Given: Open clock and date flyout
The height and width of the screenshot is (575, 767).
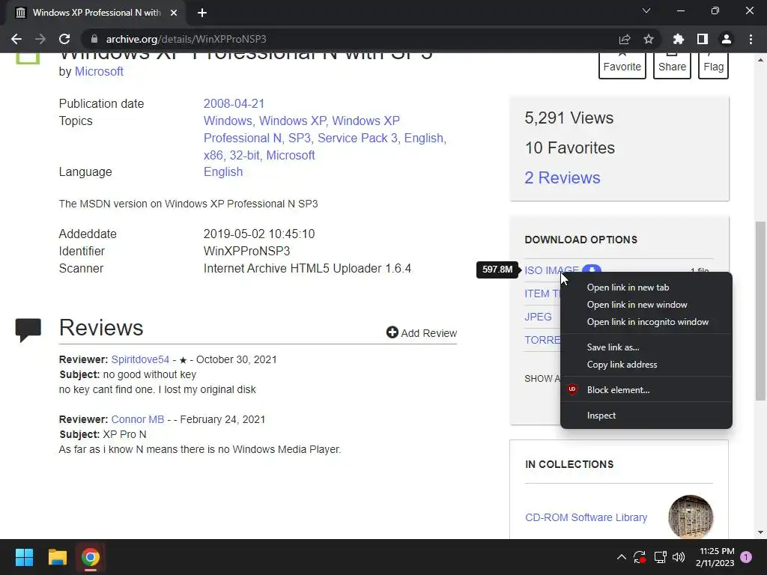Looking at the screenshot, I should [715, 557].
